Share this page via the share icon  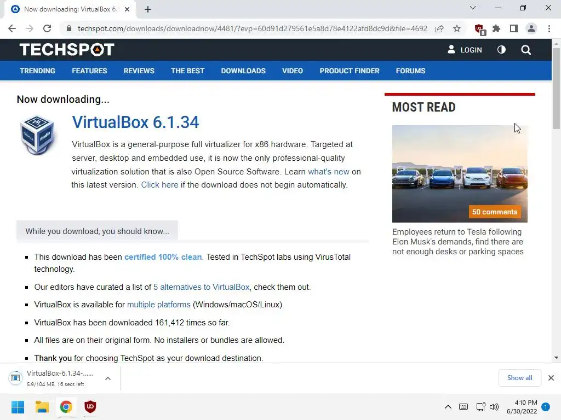click(439, 28)
